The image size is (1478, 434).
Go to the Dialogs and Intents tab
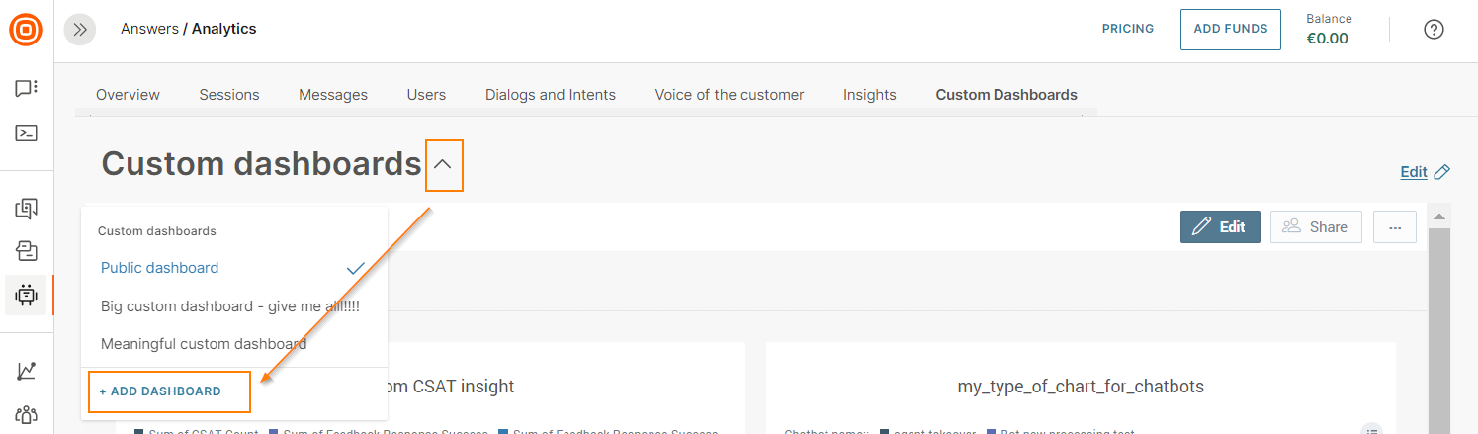[550, 95]
